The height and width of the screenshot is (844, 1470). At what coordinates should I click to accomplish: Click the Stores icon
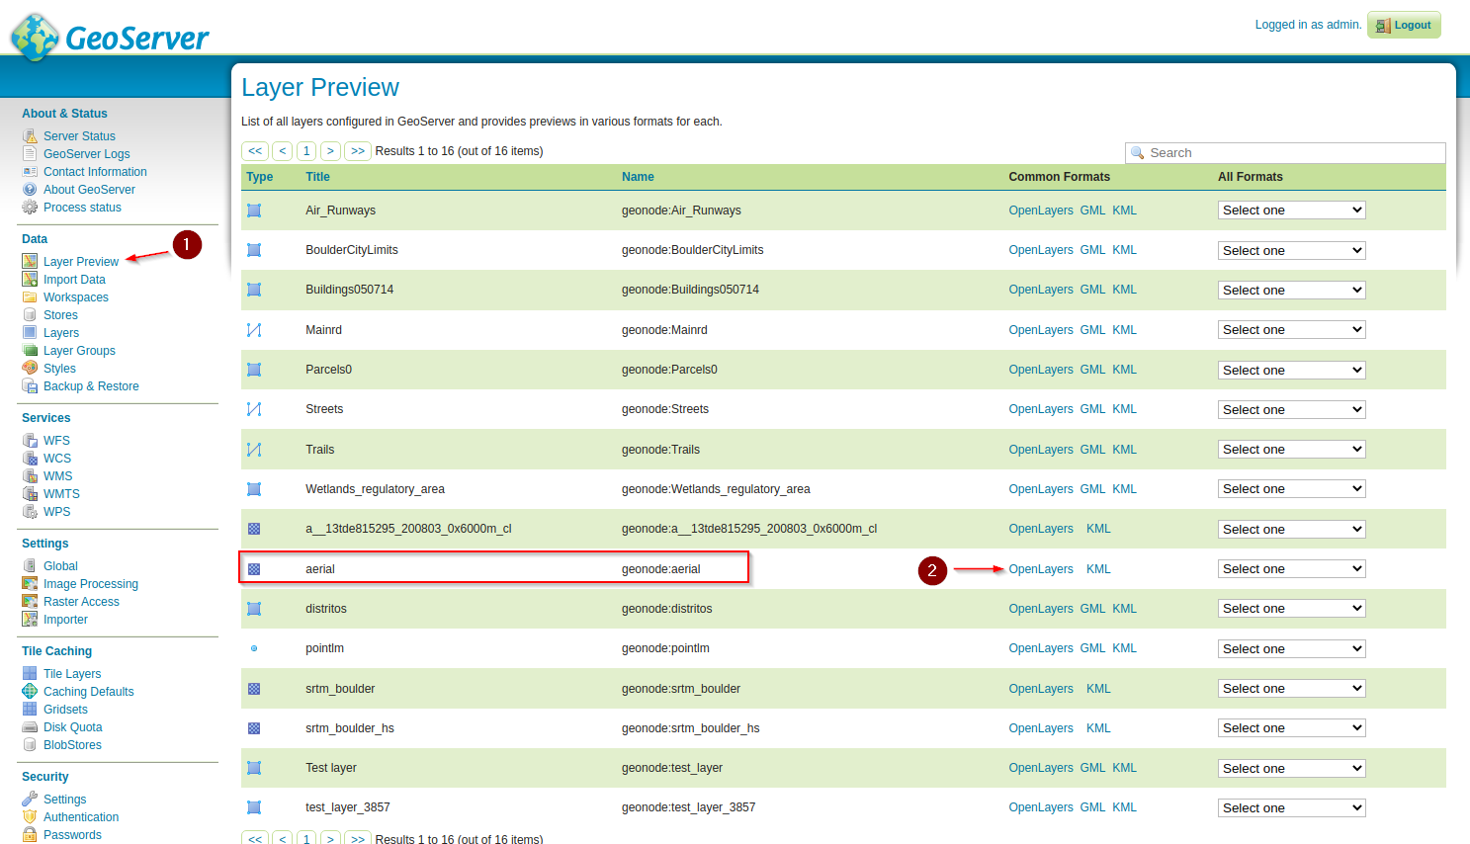point(30,315)
